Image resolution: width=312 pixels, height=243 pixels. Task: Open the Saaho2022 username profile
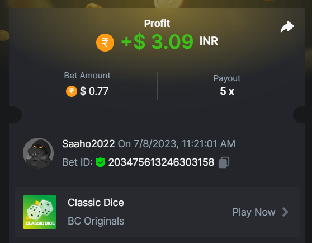click(x=88, y=143)
